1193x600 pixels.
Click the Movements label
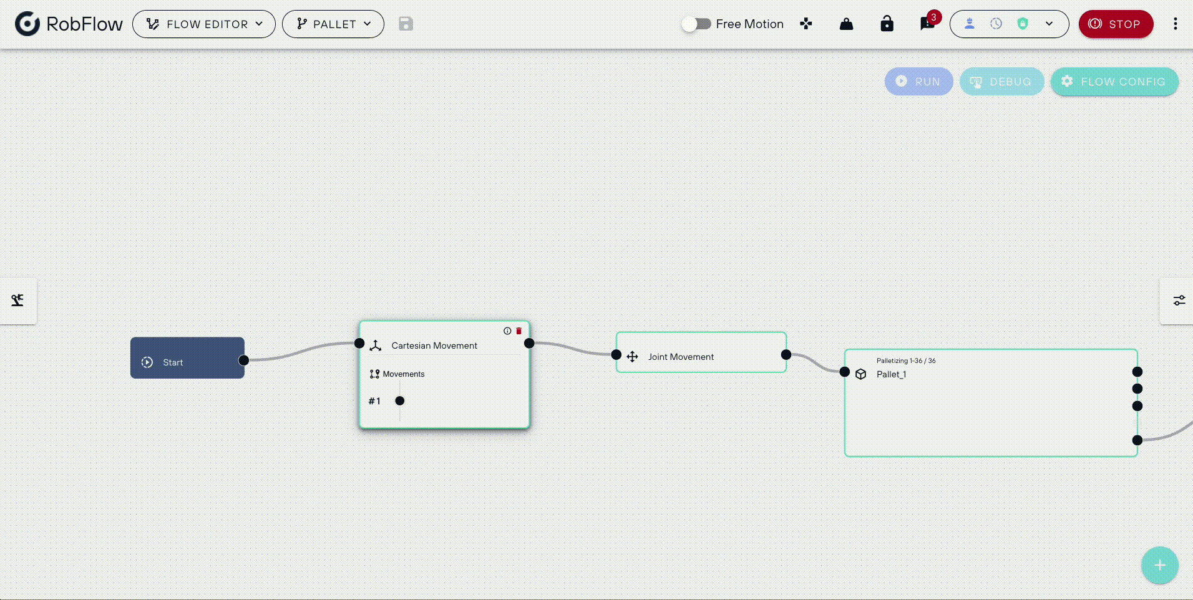point(404,374)
